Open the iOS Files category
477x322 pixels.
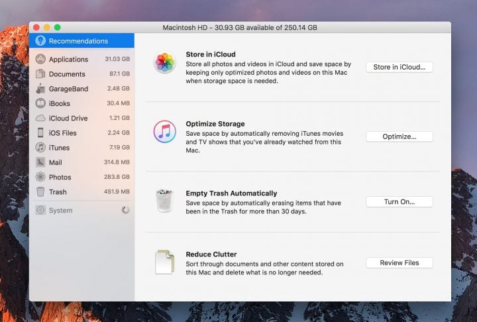tap(81, 133)
